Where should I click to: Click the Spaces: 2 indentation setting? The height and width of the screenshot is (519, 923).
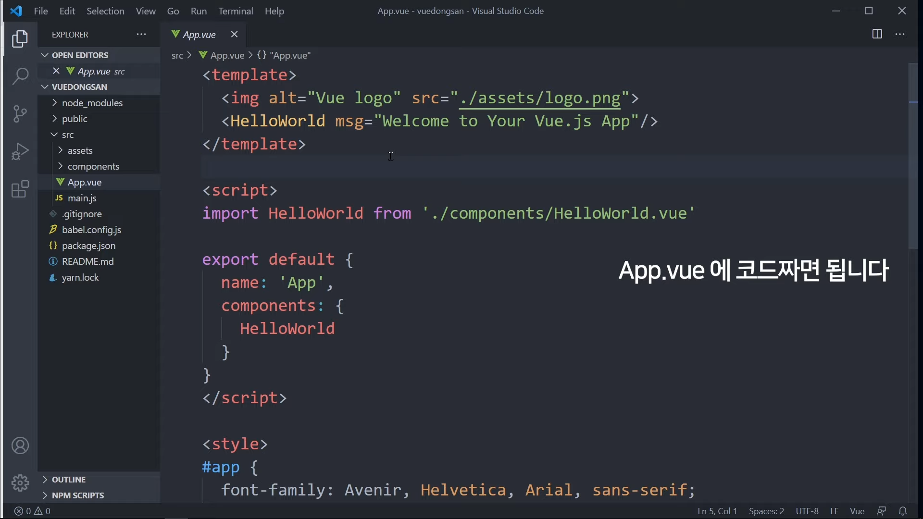click(x=766, y=511)
